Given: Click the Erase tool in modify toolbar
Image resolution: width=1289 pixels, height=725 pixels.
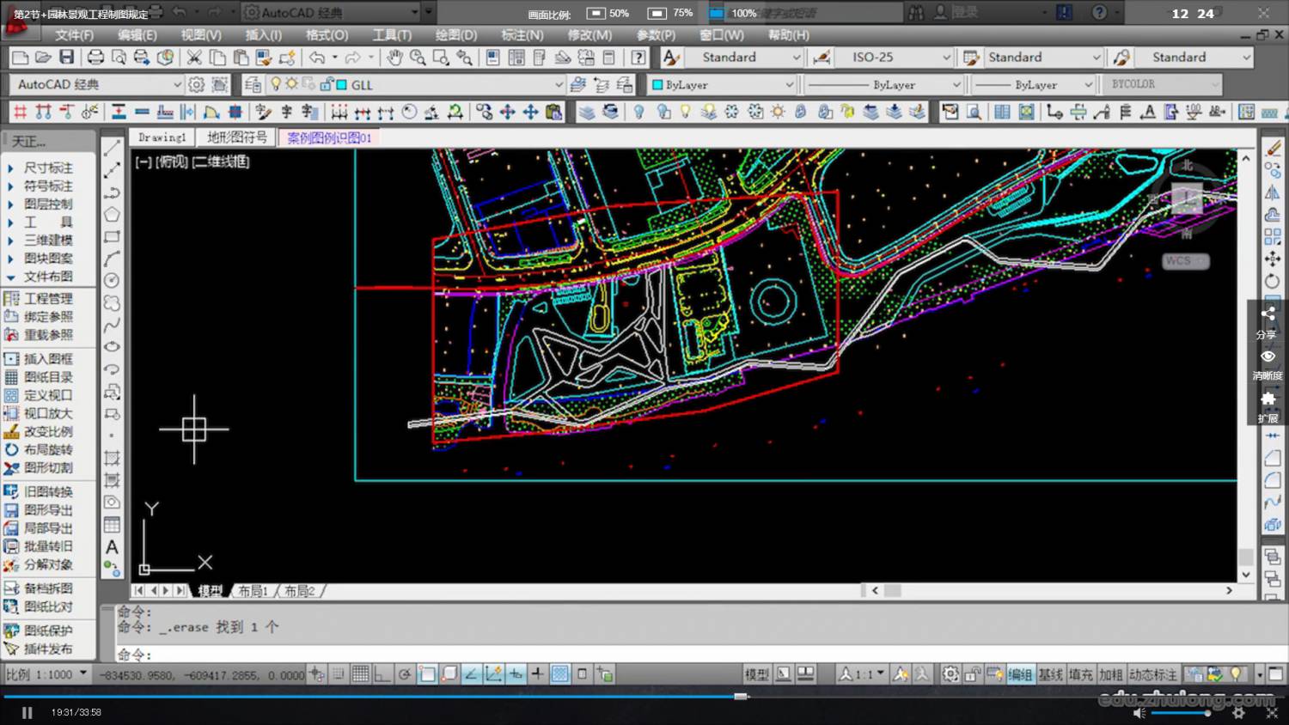Looking at the screenshot, I should [x=1274, y=149].
